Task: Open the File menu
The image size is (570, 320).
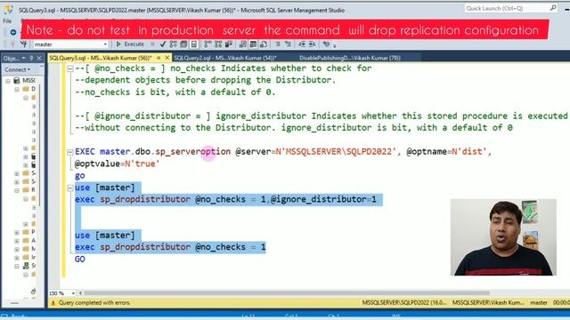Action: point(7,21)
